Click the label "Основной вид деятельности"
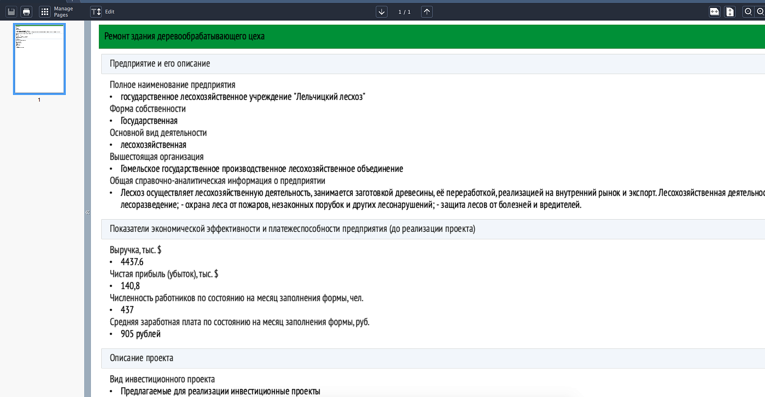 pyautogui.click(x=158, y=133)
